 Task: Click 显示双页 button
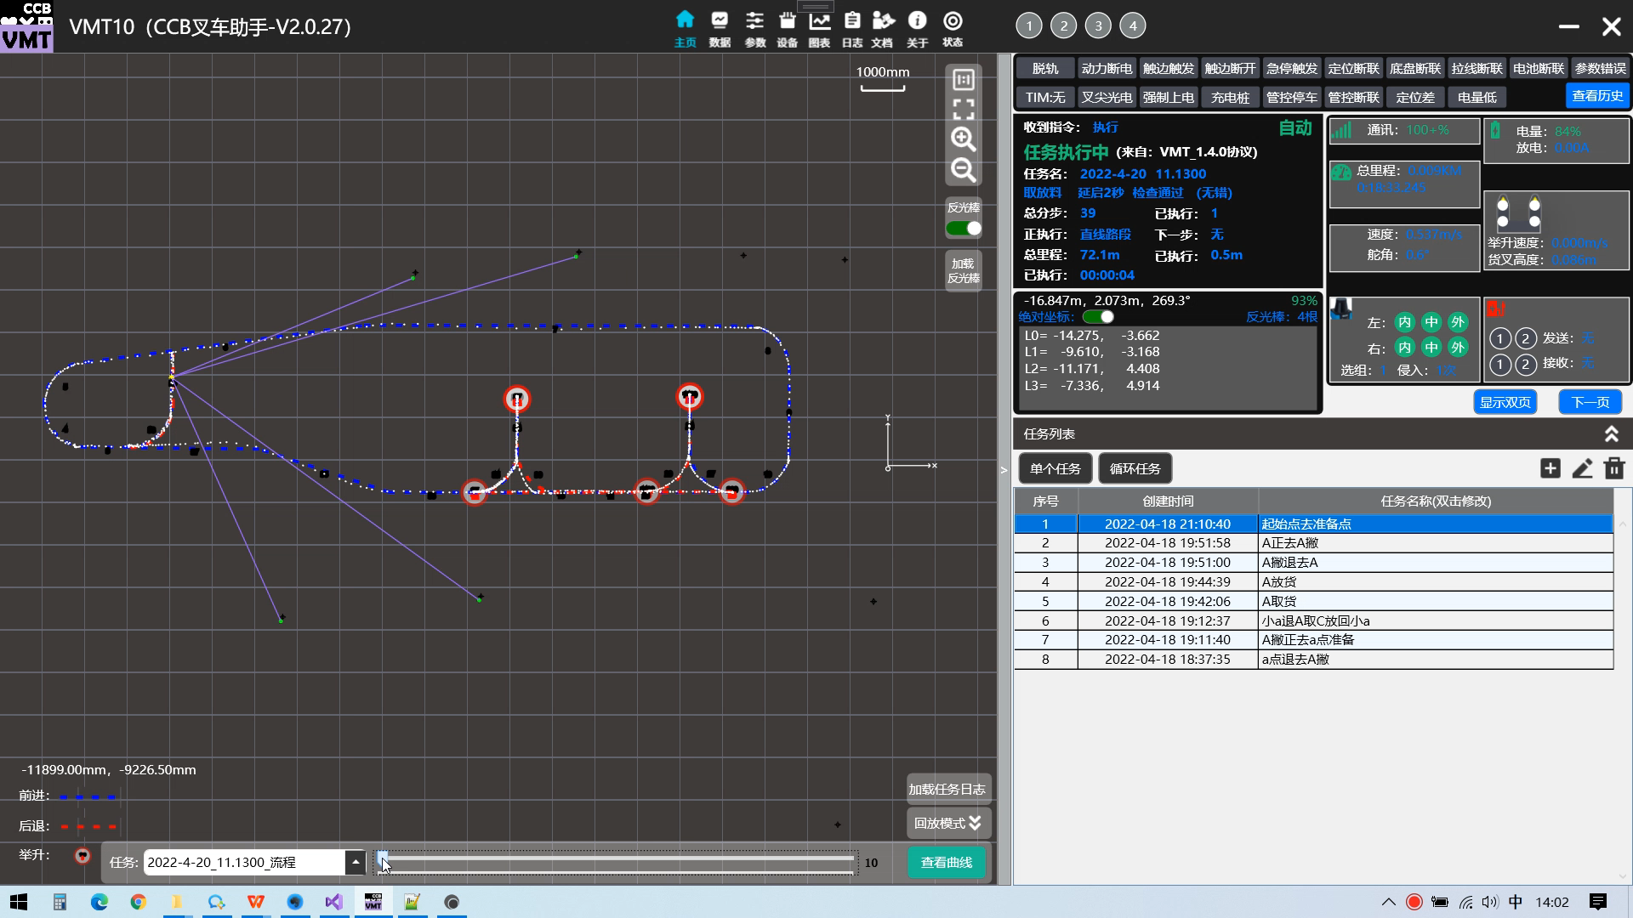pos(1505,402)
